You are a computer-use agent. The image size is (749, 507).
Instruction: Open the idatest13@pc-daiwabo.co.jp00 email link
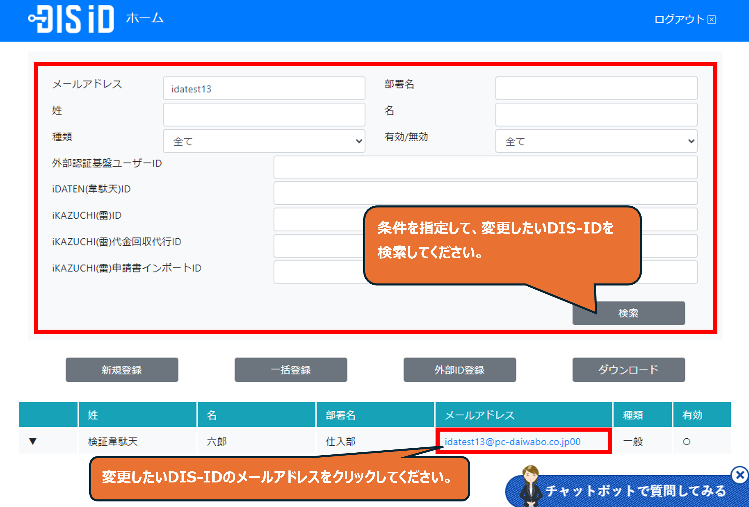[x=513, y=442]
